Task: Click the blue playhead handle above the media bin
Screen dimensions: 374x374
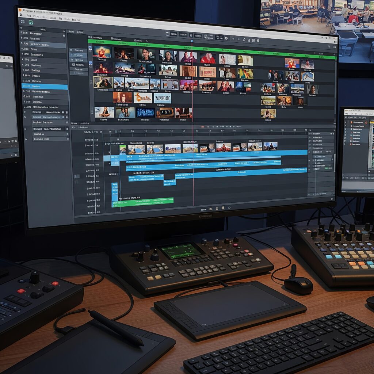Action: click(x=192, y=41)
